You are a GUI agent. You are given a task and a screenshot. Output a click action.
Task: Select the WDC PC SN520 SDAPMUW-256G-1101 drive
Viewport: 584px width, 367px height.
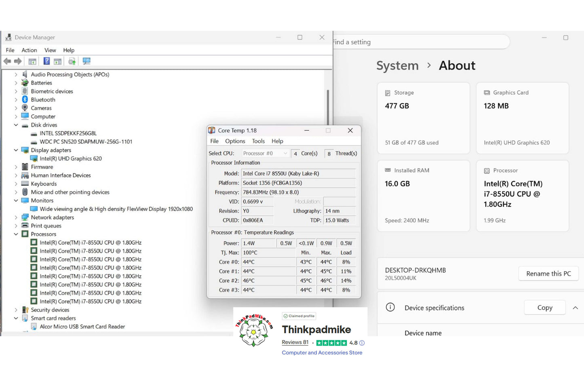[86, 142]
